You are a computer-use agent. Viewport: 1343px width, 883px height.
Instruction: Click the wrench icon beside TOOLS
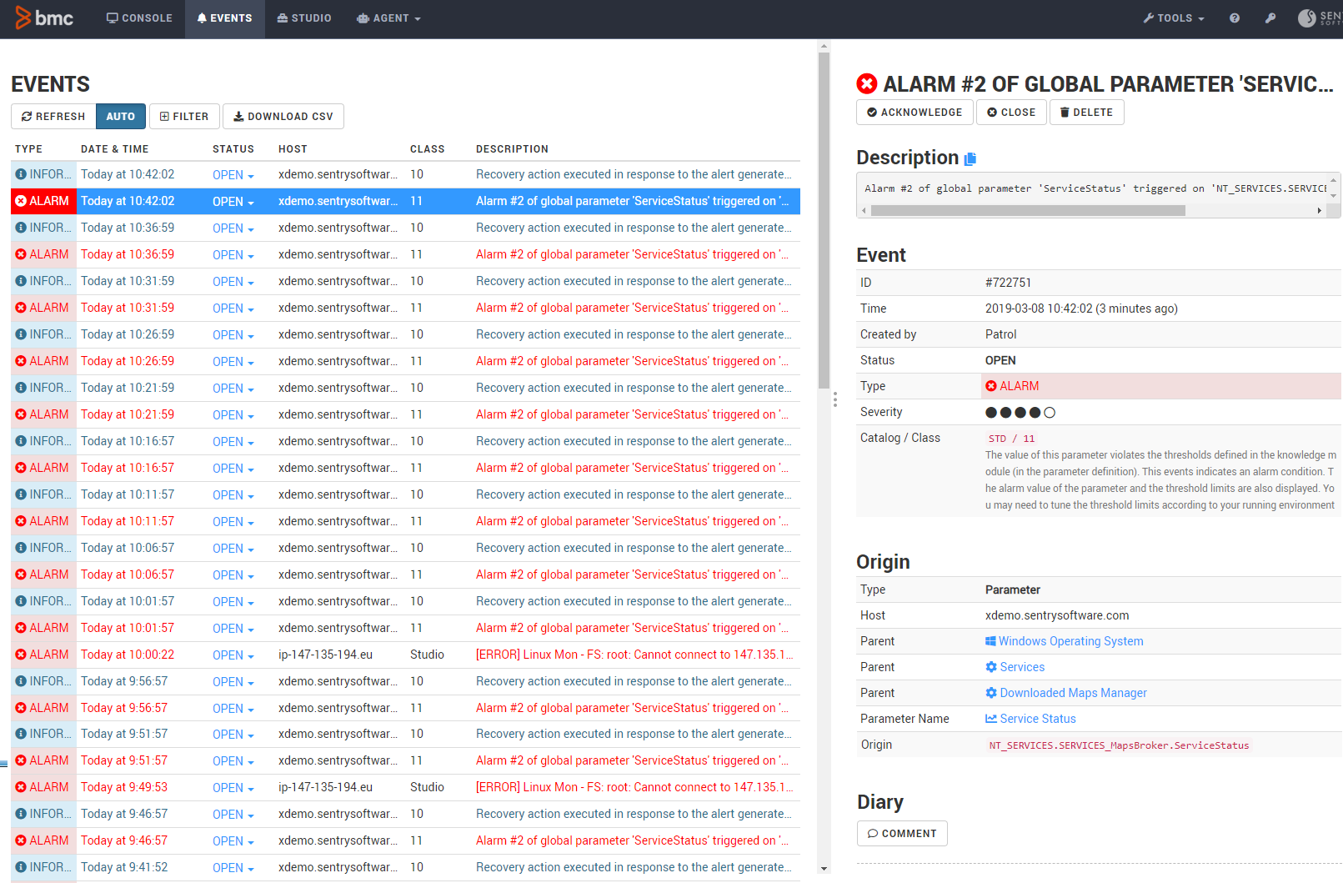click(1149, 18)
